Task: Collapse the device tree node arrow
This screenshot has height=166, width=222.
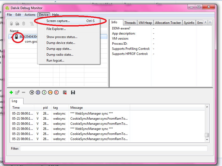Action: point(11,37)
